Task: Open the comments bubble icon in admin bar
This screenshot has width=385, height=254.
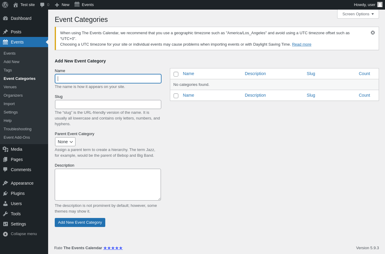Action: click(x=42, y=5)
